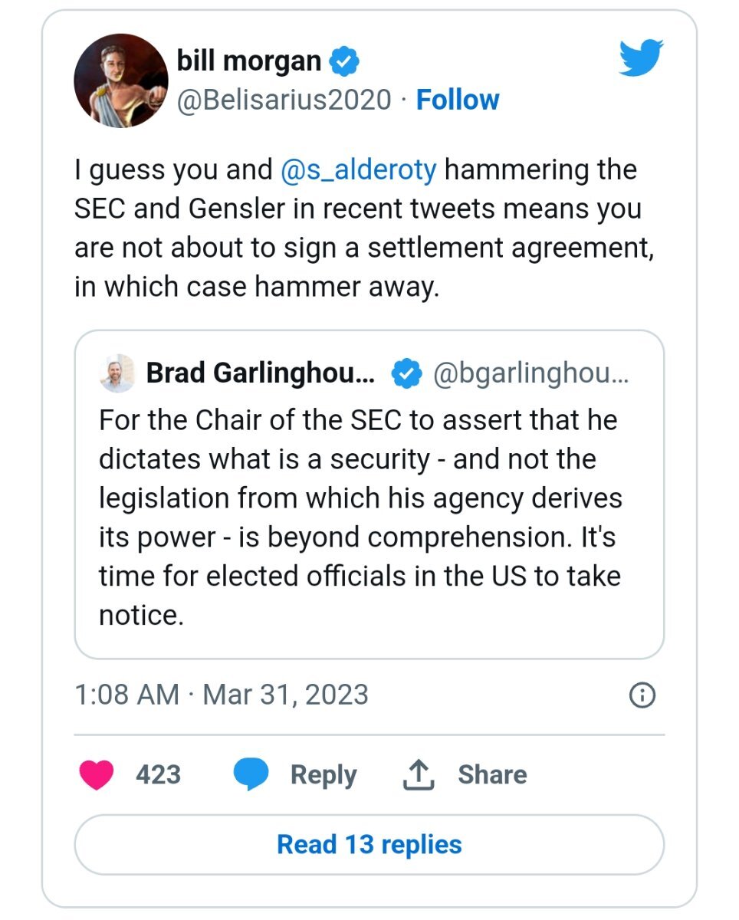
Task: Open Brad Garlinghouse's small avatar
Action: click(x=117, y=374)
